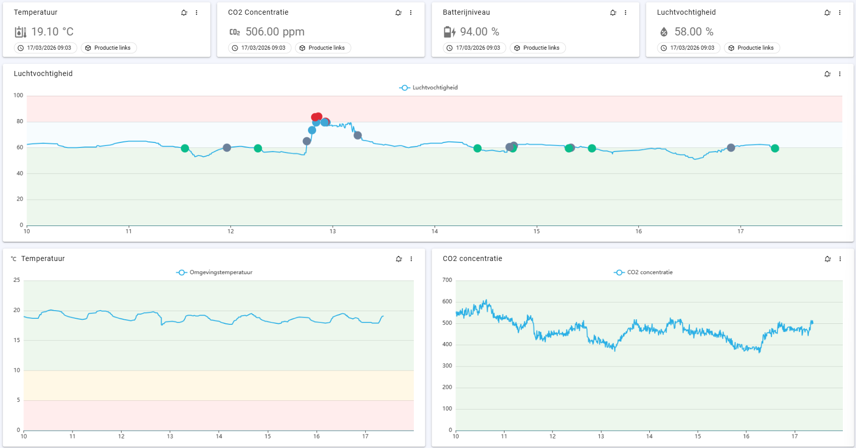Click Productie links chip on Batterijniveau card

click(x=538, y=48)
